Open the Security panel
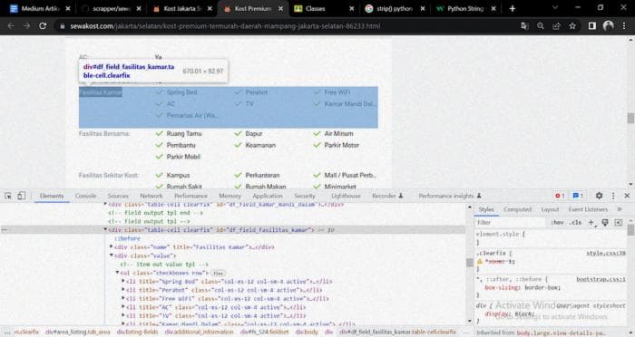635x337 pixels. click(x=305, y=196)
